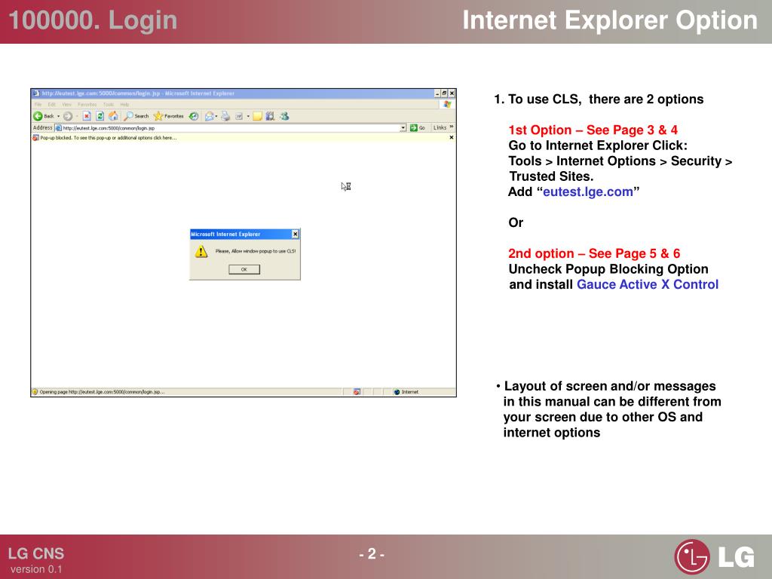The width and height of the screenshot is (772, 579).
Task: Click the "Please, Allow window popup to use CLS!" message
Action: (256, 251)
